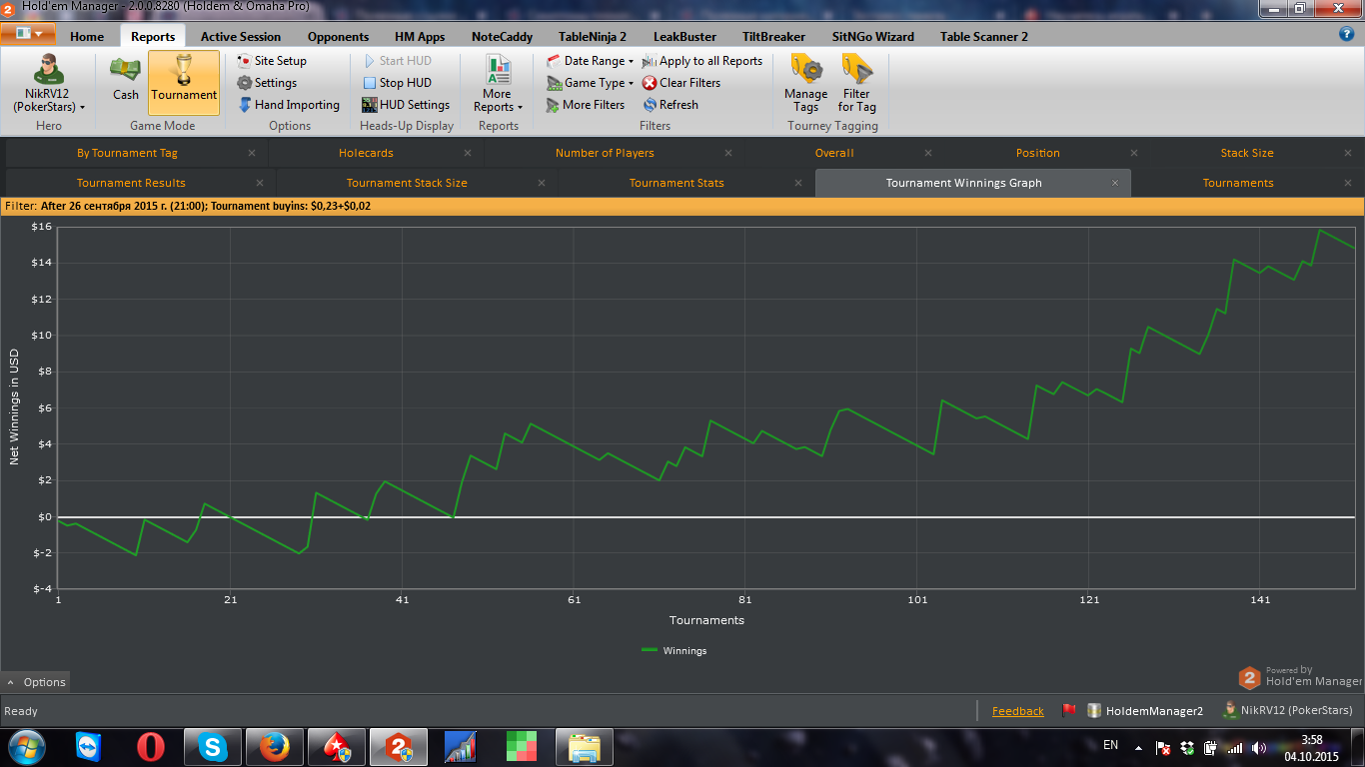Open More Filters
Screen dimensions: 1365x767
586,105
